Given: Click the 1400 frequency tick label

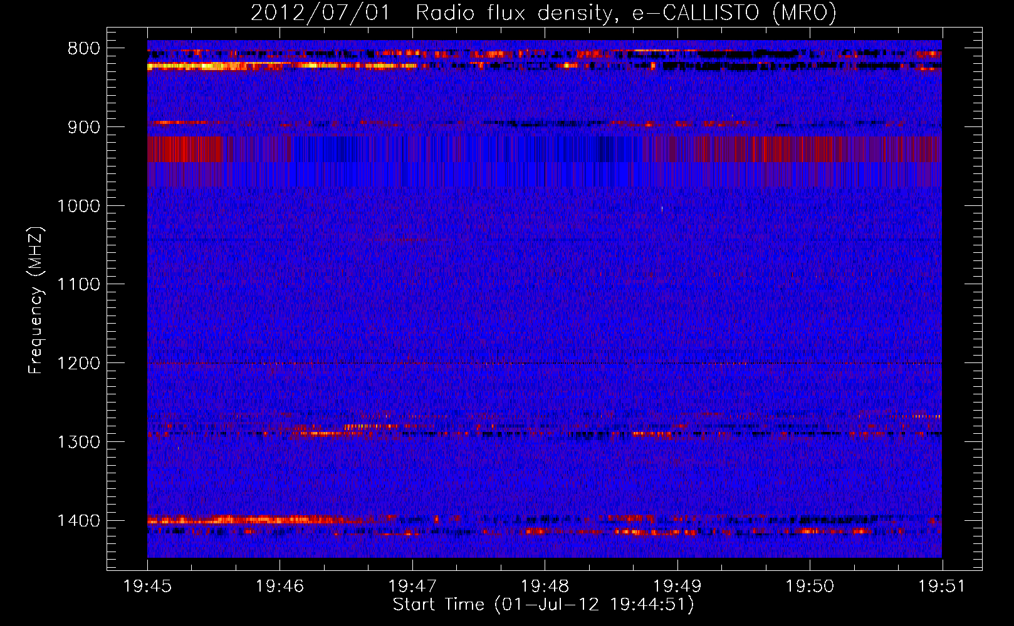Looking at the screenshot, I should coord(78,521).
